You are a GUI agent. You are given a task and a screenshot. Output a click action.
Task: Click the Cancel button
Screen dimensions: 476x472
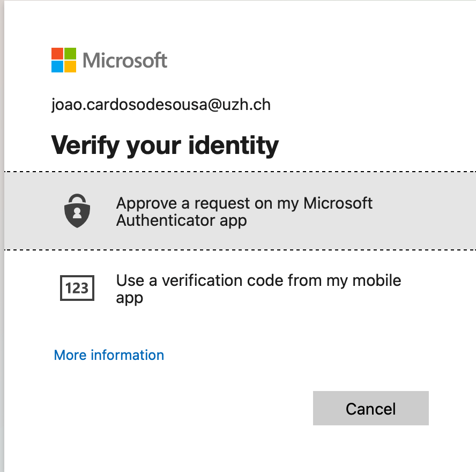[x=370, y=408]
